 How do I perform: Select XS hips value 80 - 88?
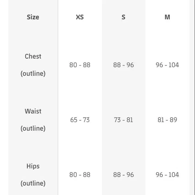(x=80, y=175)
